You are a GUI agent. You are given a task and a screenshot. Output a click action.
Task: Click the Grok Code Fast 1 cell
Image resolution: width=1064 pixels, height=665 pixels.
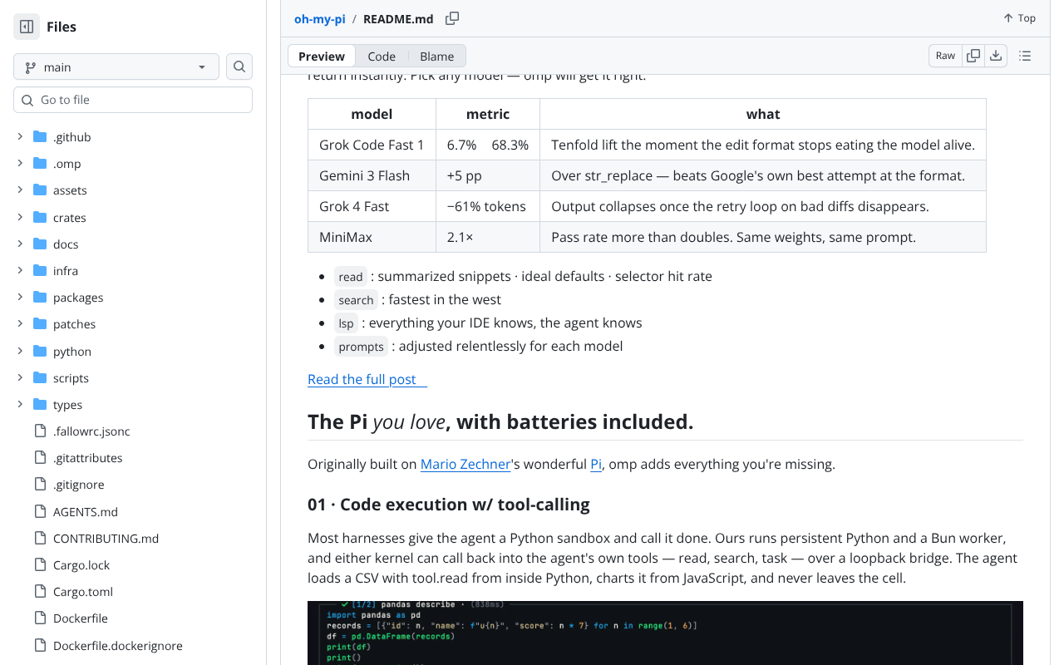tap(372, 145)
